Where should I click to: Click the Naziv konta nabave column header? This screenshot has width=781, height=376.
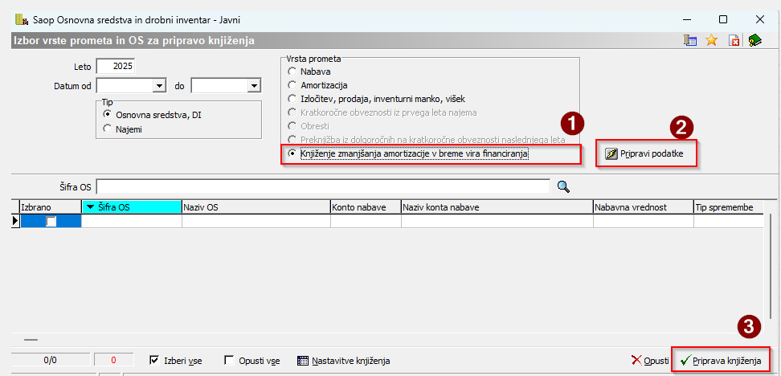click(x=497, y=207)
